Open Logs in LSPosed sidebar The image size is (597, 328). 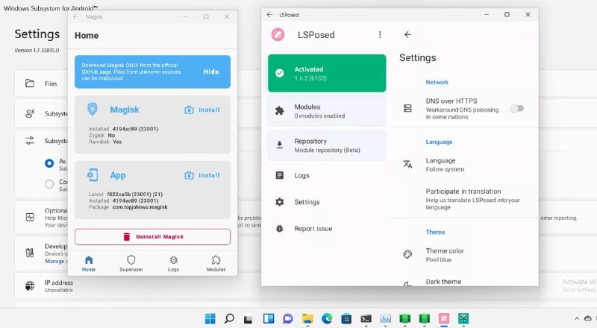(x=327, y=175)
